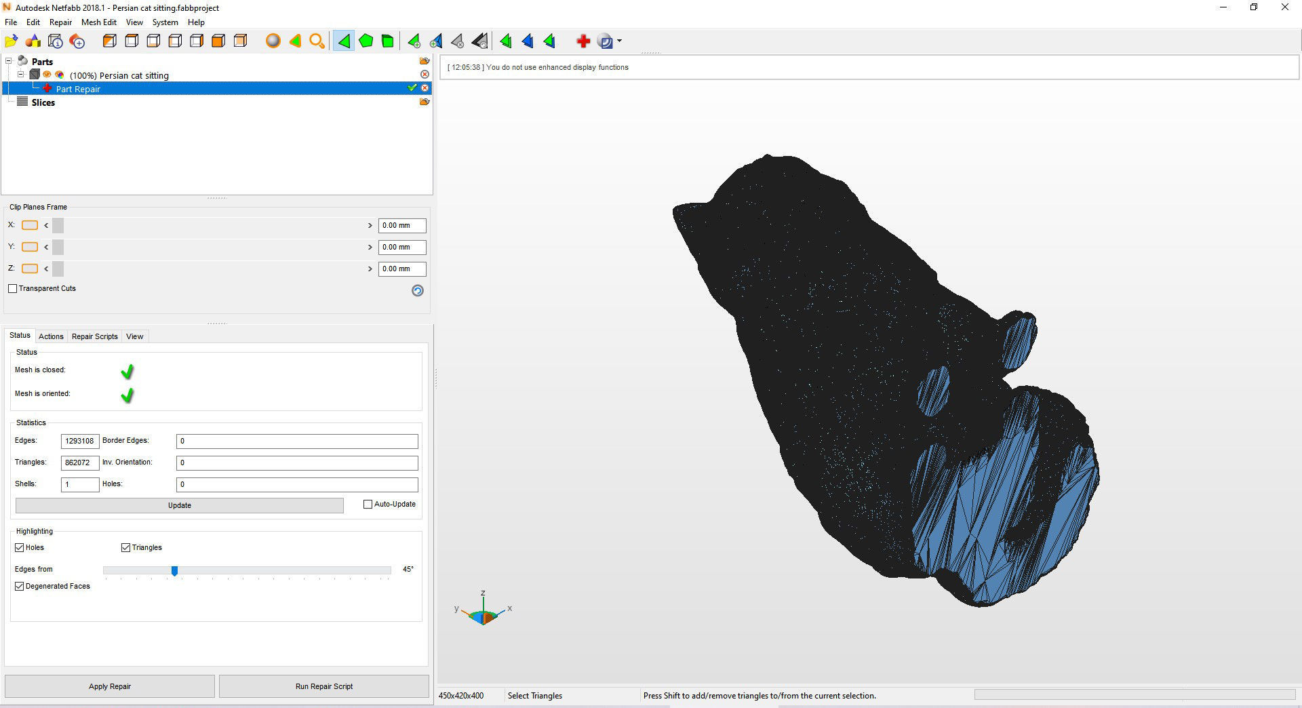Select the Part Repair tree row
The width and height of the screenshot is (1302, 708).
pos(217,88)
